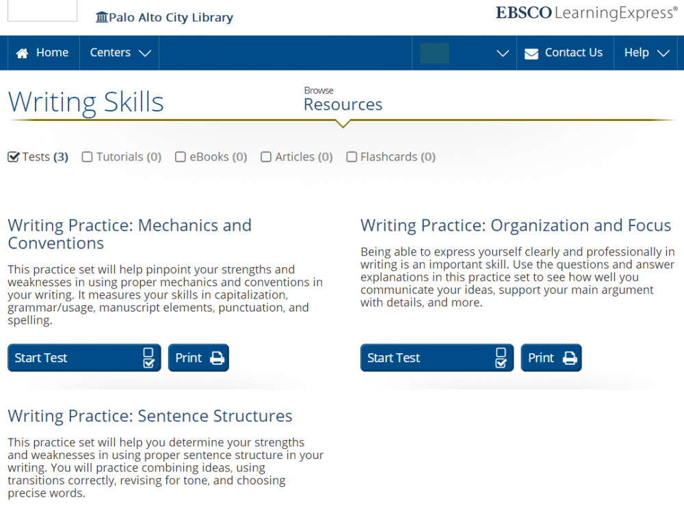Check the Articles filter checkbox
The width and height of the screenshot is (684, 511).
click(x=266, y=157)
